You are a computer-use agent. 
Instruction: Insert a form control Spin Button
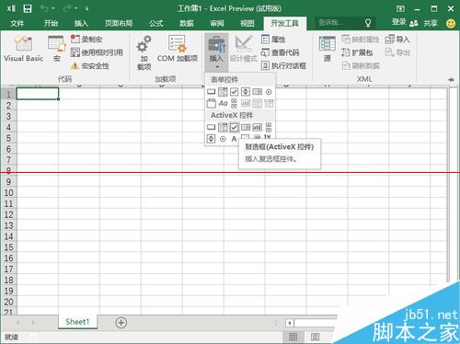click(x=246, y=92)
